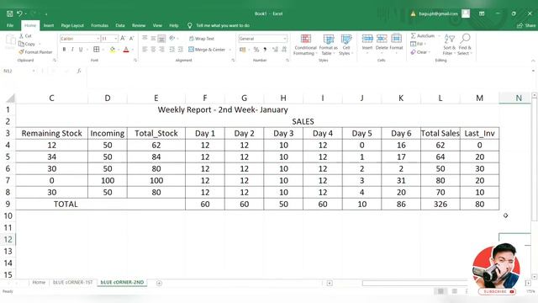Click Merge & Center
The height and width of the screenshot is (303, 538).
pos(207,50)
